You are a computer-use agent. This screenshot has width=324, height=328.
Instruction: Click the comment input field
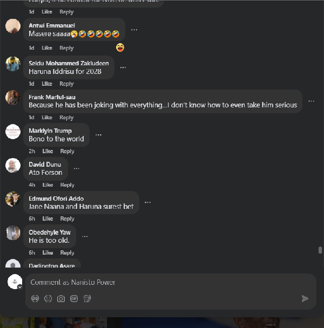coord(162,282)
